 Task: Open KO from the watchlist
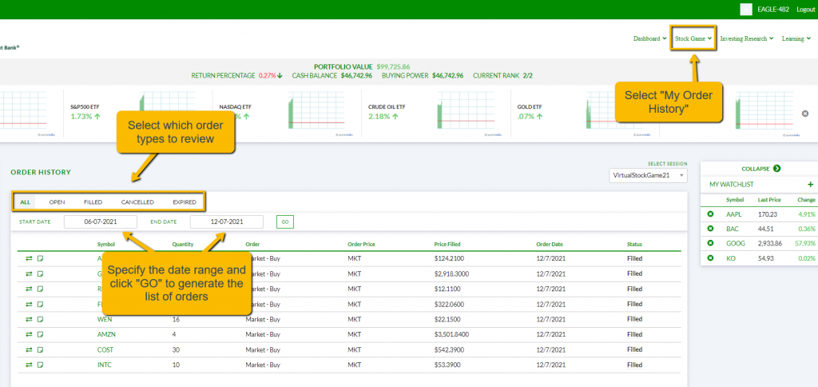coord(730,258)
